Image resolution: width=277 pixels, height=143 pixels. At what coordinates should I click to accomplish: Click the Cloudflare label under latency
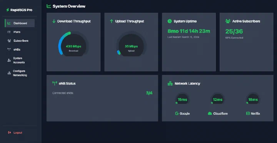pyautogui.click(x=220, y=113)
